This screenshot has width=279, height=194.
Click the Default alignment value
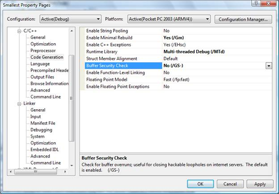pos(170,58)
